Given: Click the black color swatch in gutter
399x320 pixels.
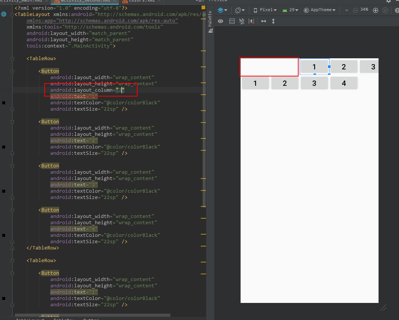Looking at the screenshot, I should point(4,103).
